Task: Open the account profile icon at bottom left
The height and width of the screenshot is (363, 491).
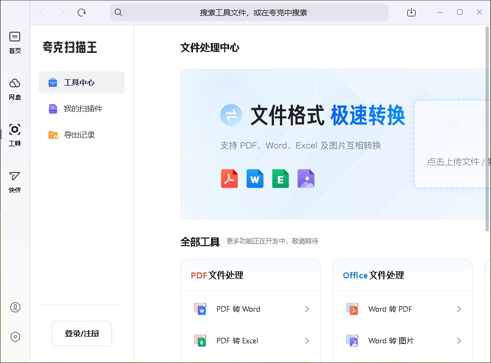Action: (15, 307)
